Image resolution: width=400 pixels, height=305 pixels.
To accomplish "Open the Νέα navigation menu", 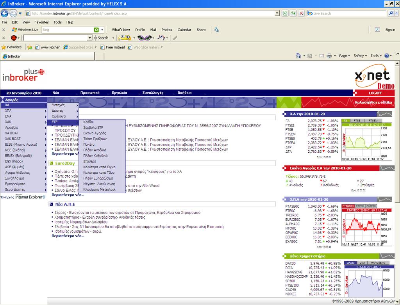I will pos(55,93).
